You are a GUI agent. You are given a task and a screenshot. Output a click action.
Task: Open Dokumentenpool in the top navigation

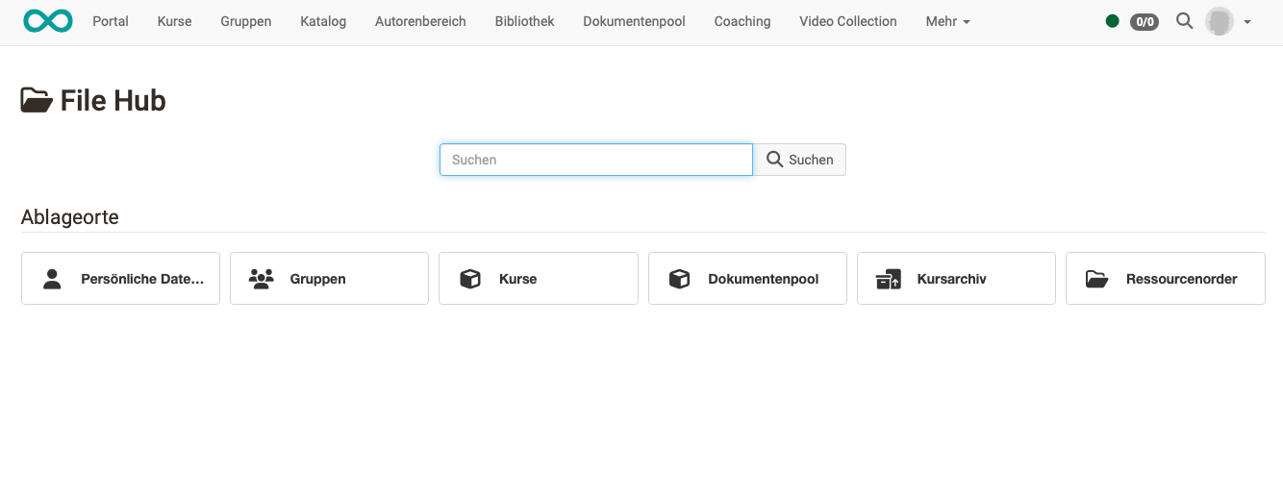pyautogui.click(x=634, y=21)
